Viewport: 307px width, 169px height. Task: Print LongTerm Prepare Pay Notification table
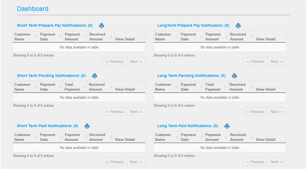[x=238, y=25]
